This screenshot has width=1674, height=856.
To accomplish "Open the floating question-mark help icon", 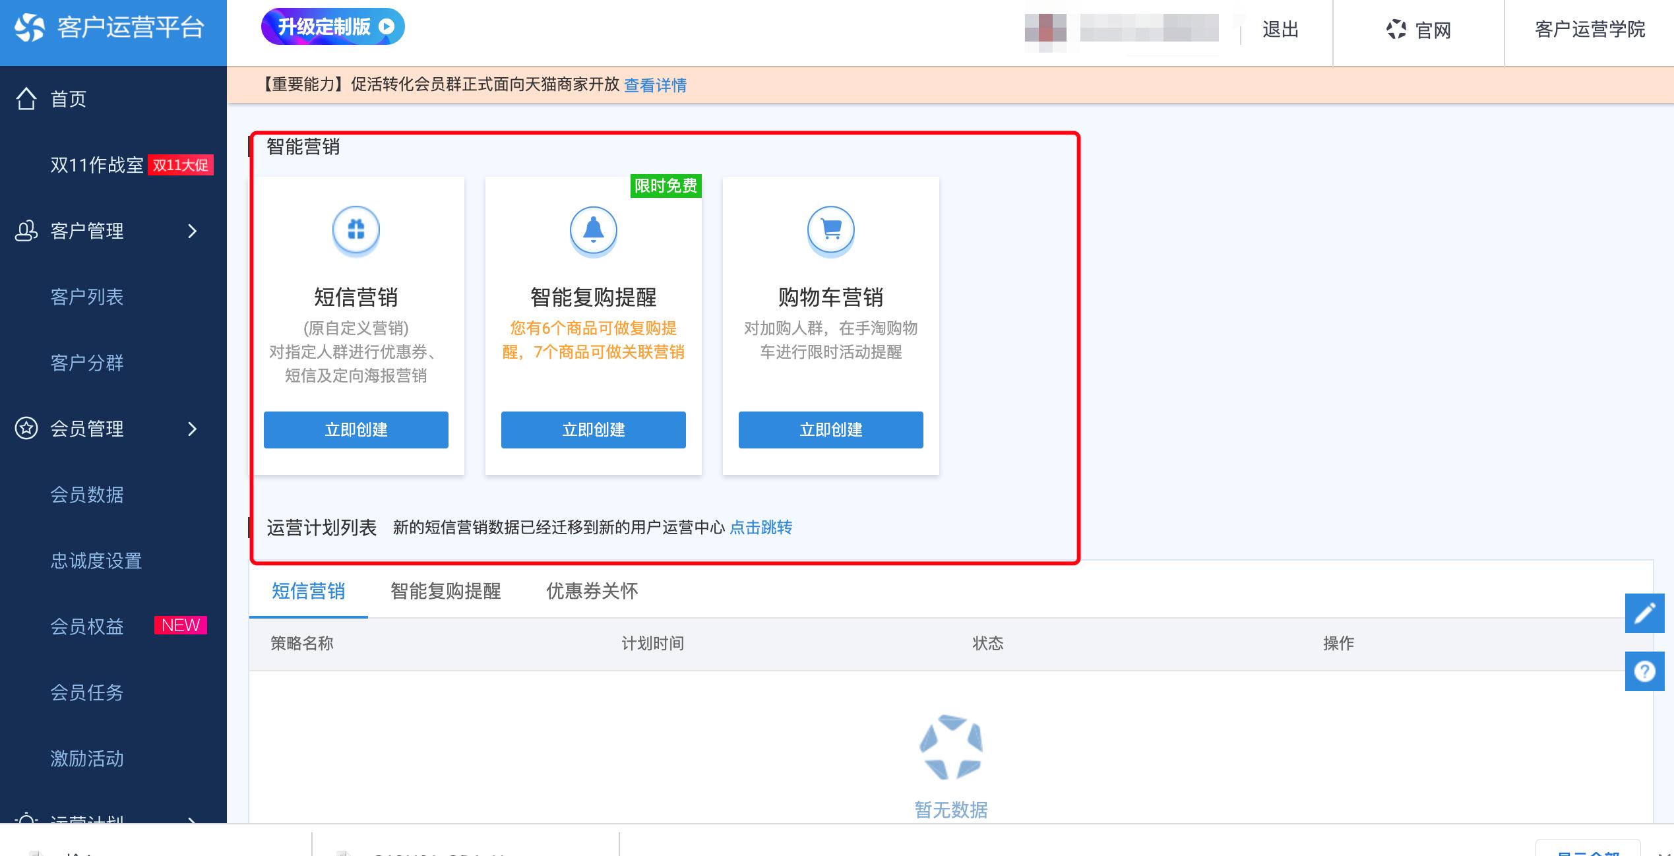I will [x=1645, y=671].
